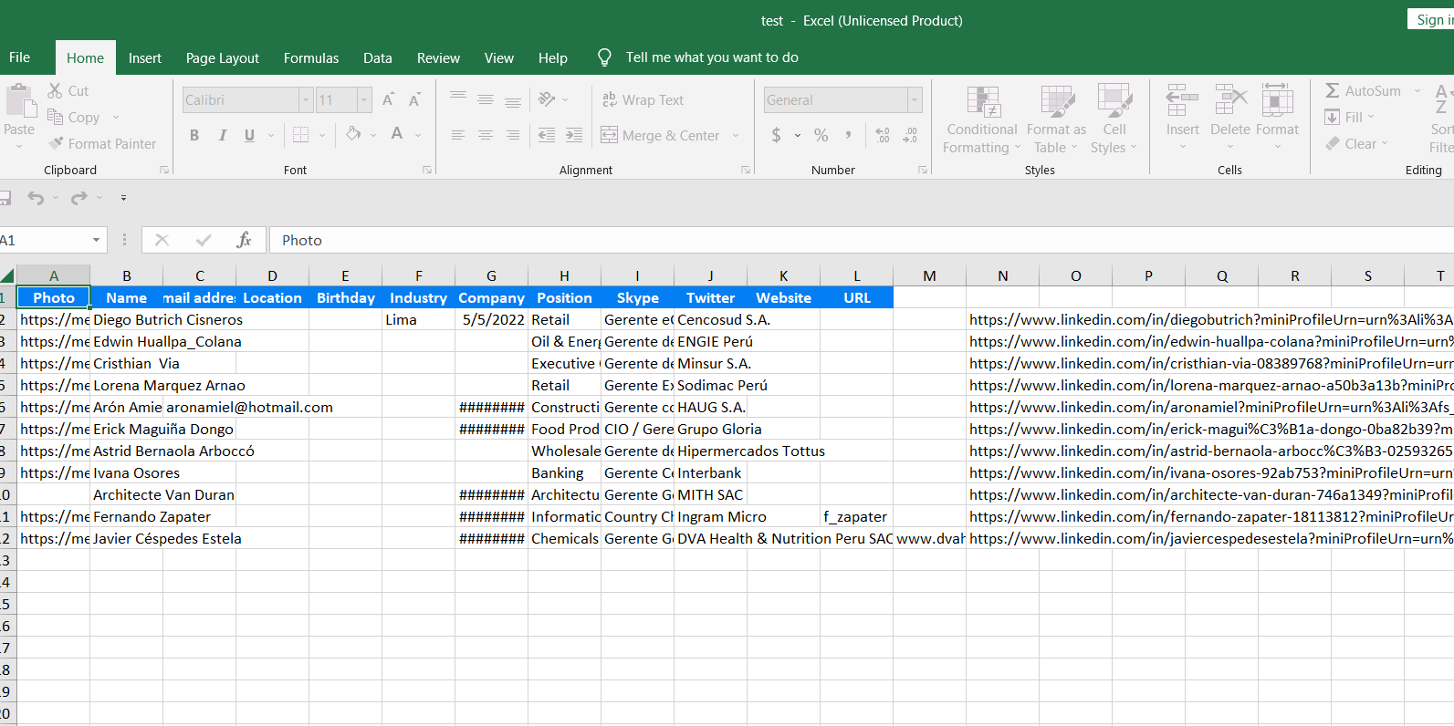This screenshot has width=1454, height=726.
Task: Switch to the Page Layout tab
Action: [223, 57]
